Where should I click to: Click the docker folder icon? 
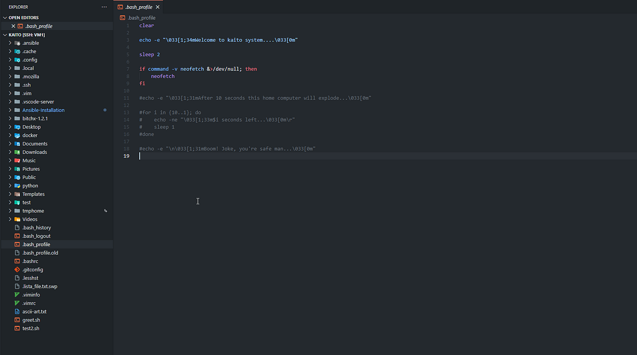click(x=17, y=135)
